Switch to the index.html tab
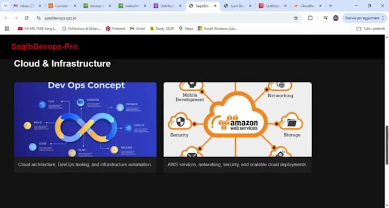This screenshot has width=389, height=208. coord(133,6)
